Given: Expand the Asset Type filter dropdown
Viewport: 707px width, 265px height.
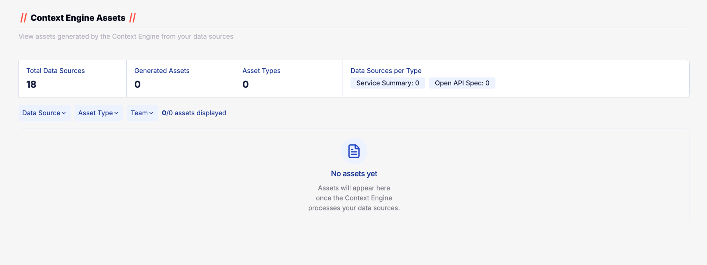Looking at the screenshot, I should pyautogui.click(x=98, y=113).
